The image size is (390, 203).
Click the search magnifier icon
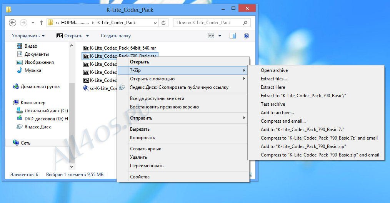(x=245, y=23)
